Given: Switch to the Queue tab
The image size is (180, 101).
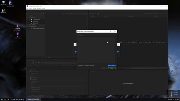Looking at the screenshot, I should [x=91, y=11].
